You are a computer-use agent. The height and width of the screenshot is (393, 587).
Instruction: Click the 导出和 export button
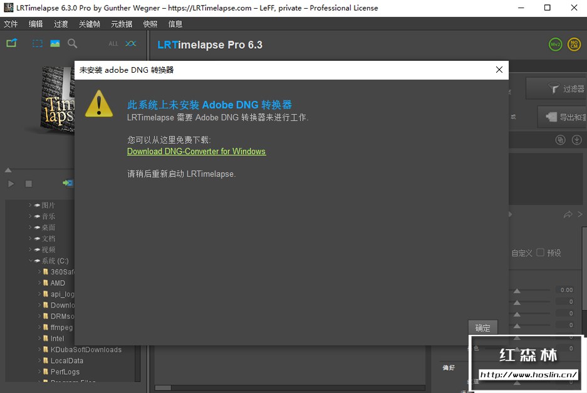[563, 117]
